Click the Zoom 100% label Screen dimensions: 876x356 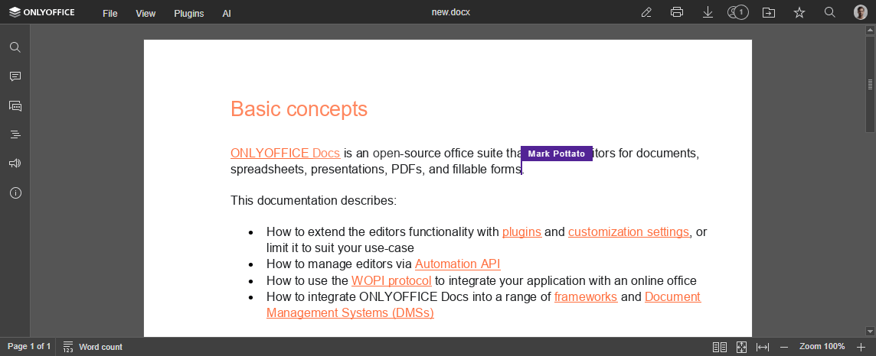tap(822, 347)
